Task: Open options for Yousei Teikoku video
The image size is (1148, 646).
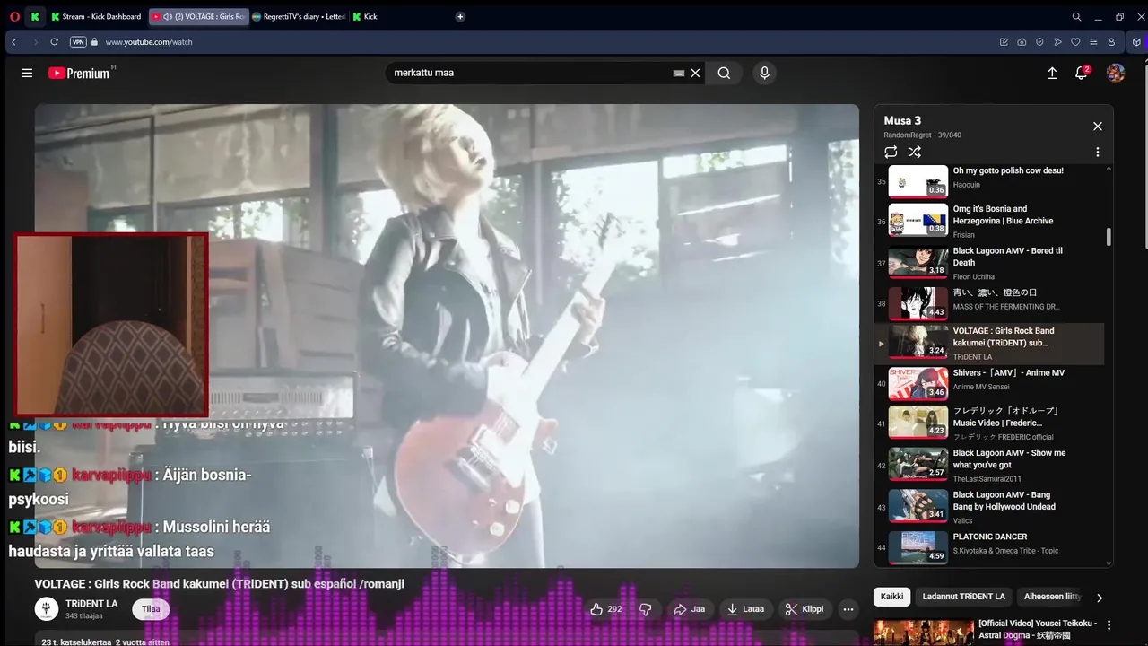Action: 1109,625
